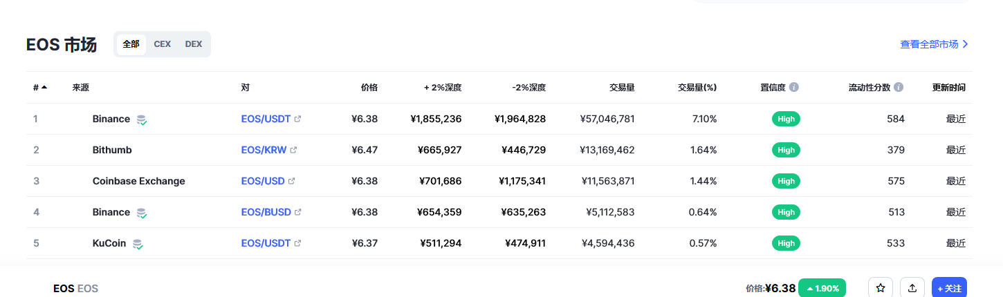Open the Binance EOS/USDT pair link
The height and width of the screenshot is (297, 1003).
click(x=266, y=119)
